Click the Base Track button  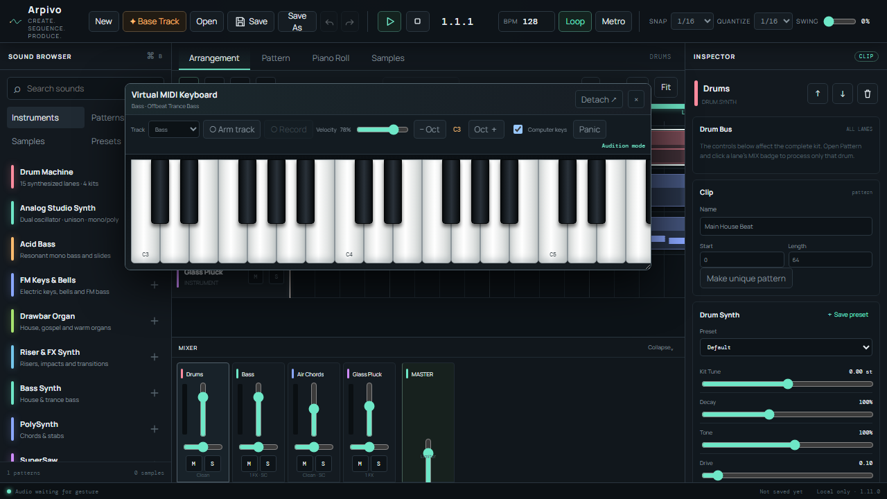click(x=155, y=21)
